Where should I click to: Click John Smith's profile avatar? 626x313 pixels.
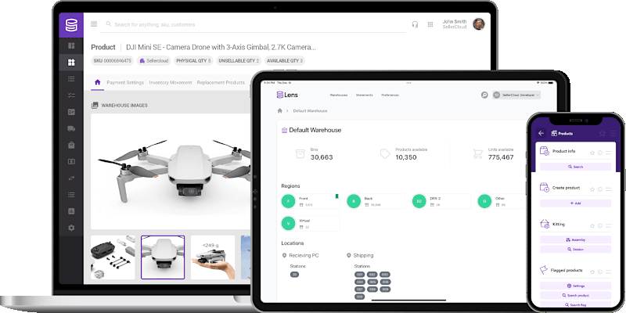479,24
